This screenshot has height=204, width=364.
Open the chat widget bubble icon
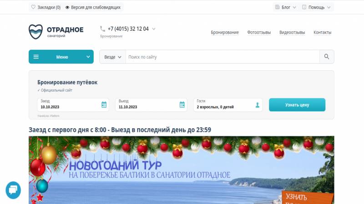pyautogui.click(x=13, y=190)
